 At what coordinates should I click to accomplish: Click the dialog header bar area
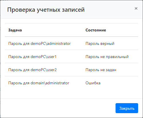click(x=71, y=9)
